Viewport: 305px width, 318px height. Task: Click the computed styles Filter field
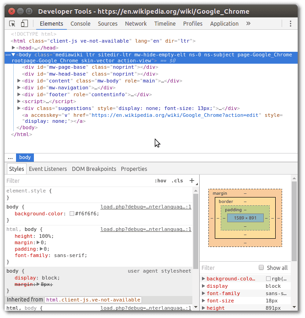click(x=229, y=268)
